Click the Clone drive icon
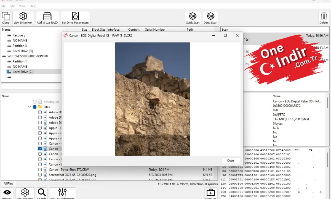 [x=6, y=18]
